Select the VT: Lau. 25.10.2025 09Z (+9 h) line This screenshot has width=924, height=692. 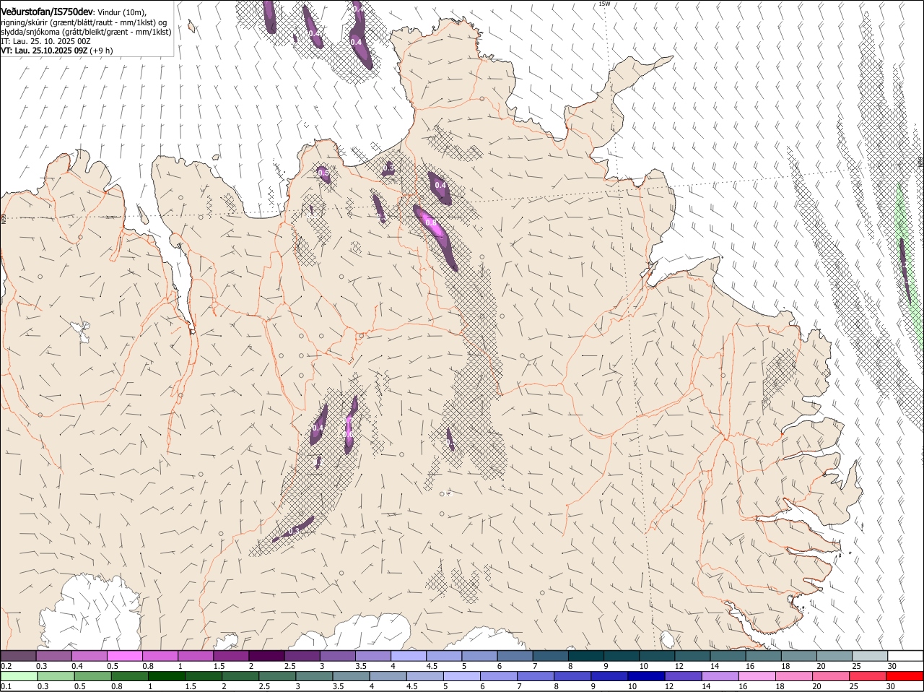pos(56,51)
